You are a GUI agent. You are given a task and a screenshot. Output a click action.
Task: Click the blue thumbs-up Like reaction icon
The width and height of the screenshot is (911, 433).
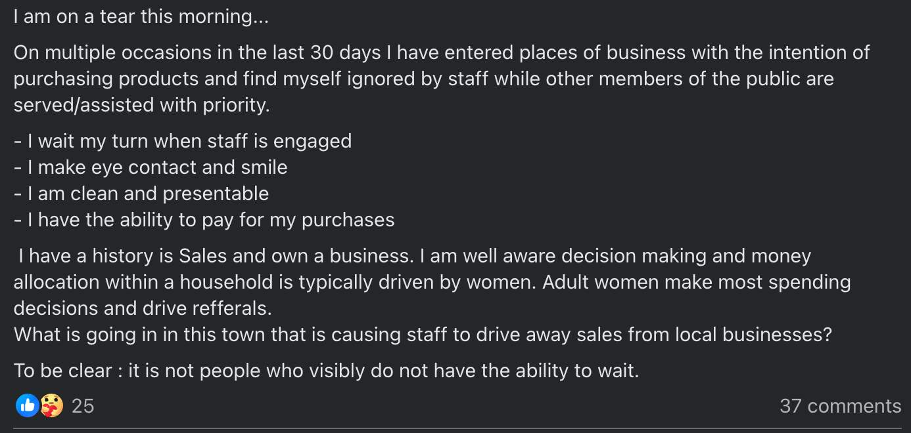(x=28, y=405)
